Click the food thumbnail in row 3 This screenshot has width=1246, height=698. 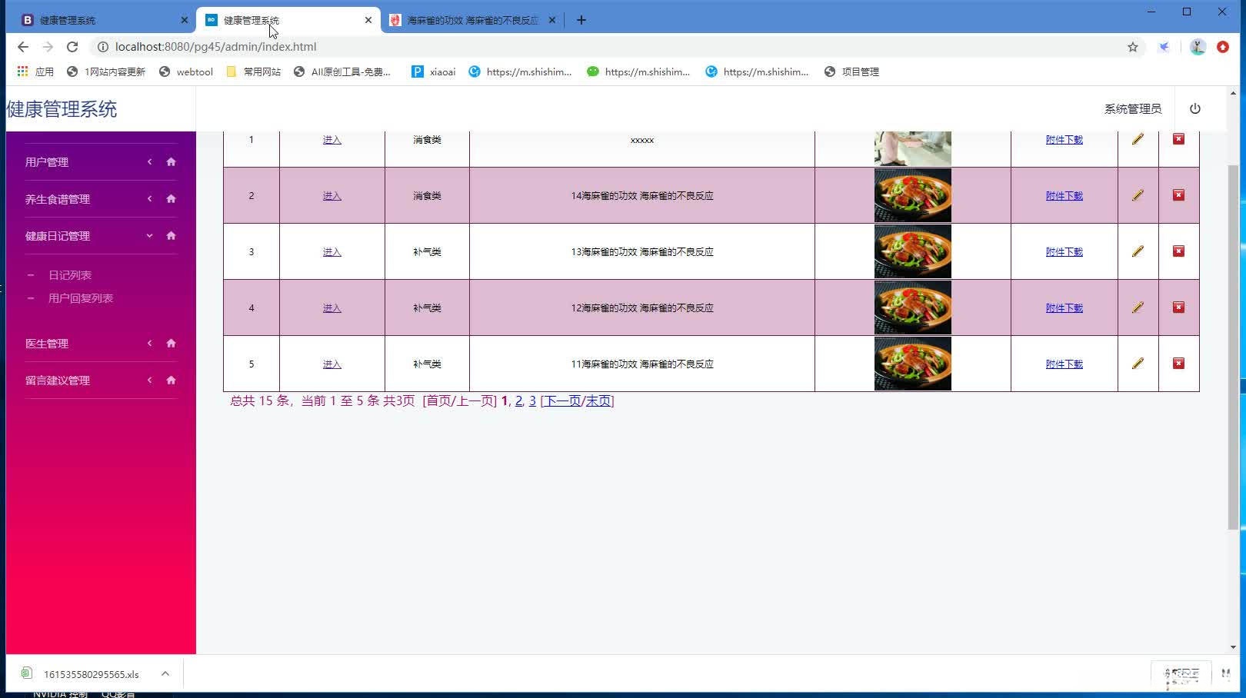click(912, 251)
